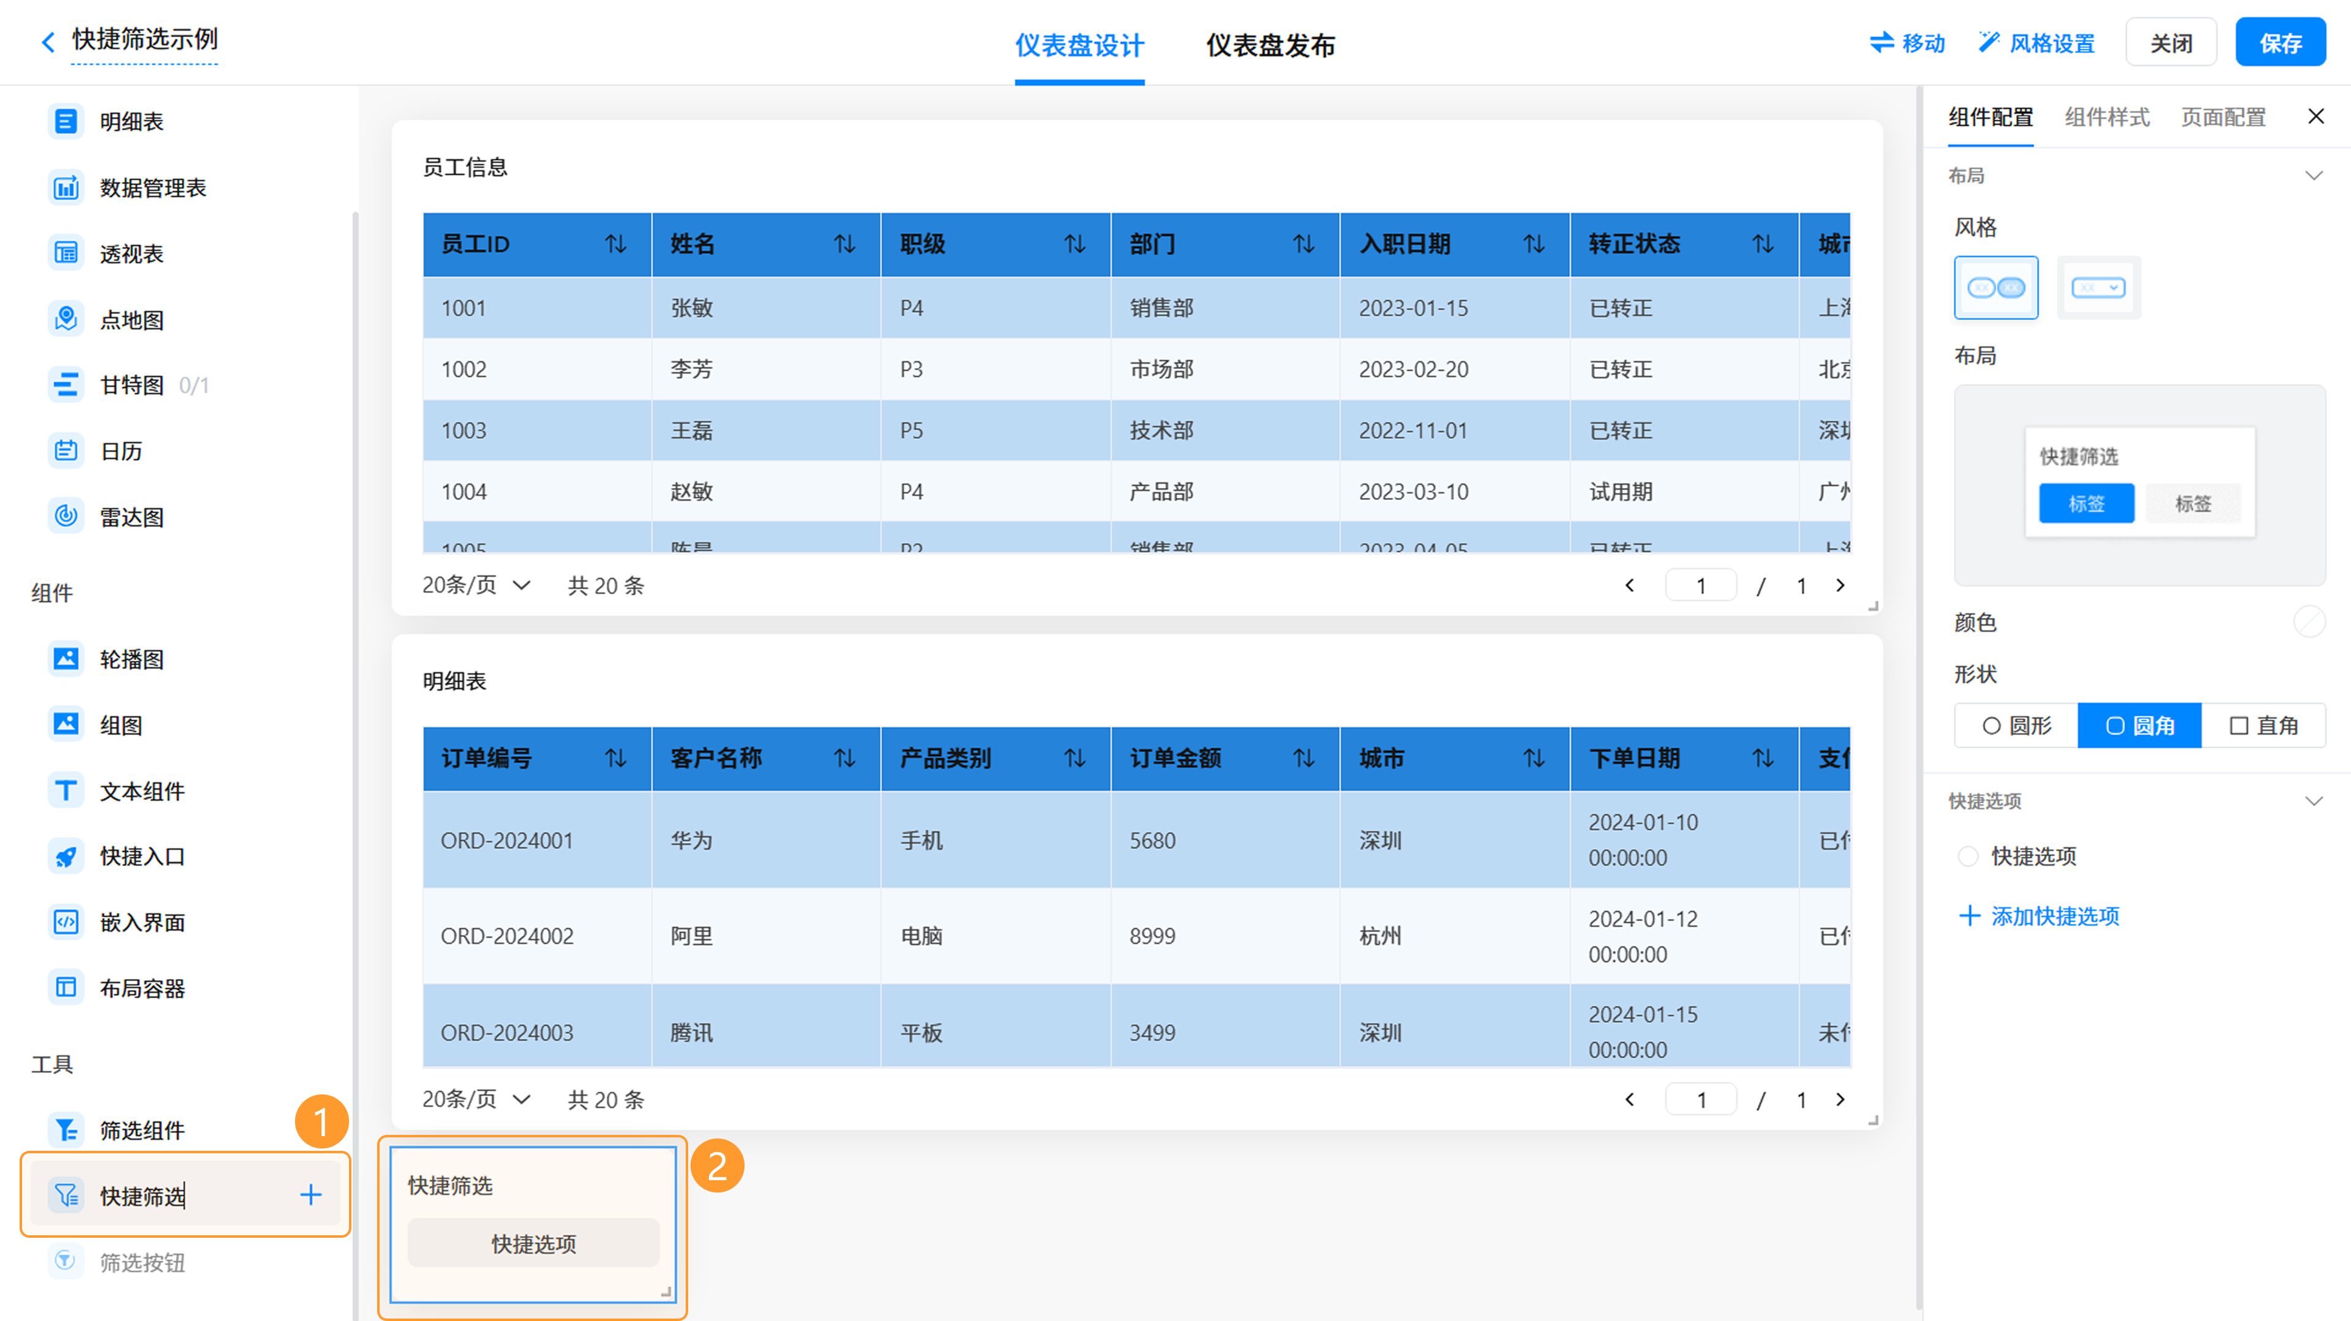
Task: Open the 颜色 color picker
Action: (2309, 622)
